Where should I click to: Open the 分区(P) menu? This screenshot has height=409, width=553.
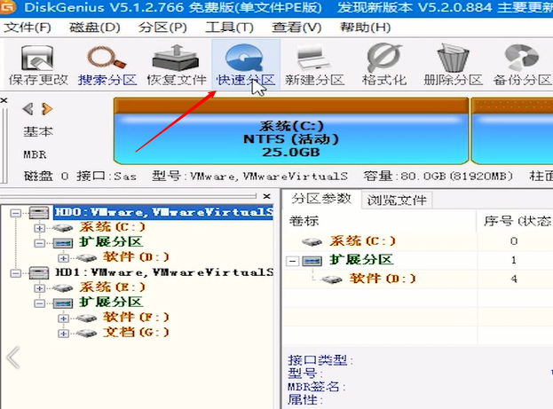tap(162, 28)
